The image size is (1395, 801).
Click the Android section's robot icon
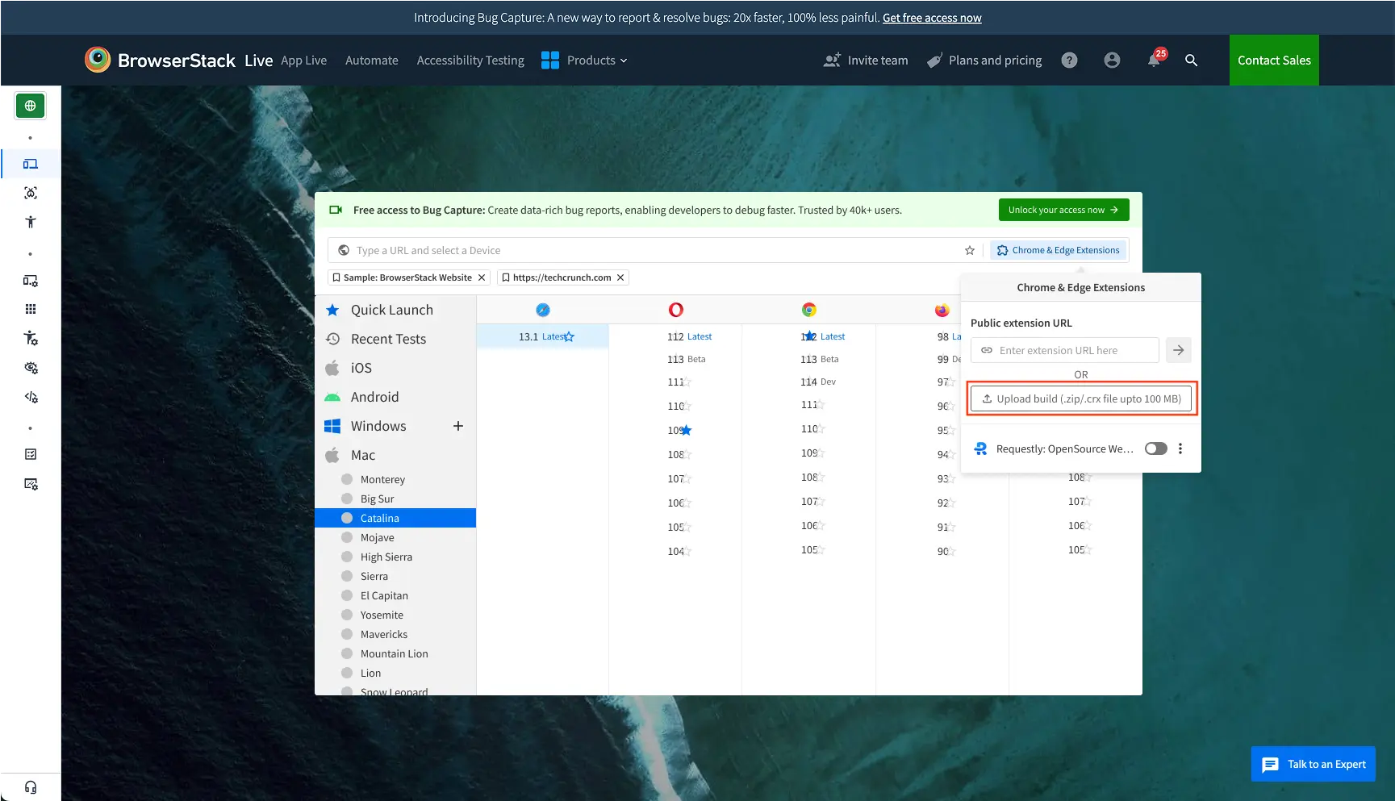(x=332, y=397)
